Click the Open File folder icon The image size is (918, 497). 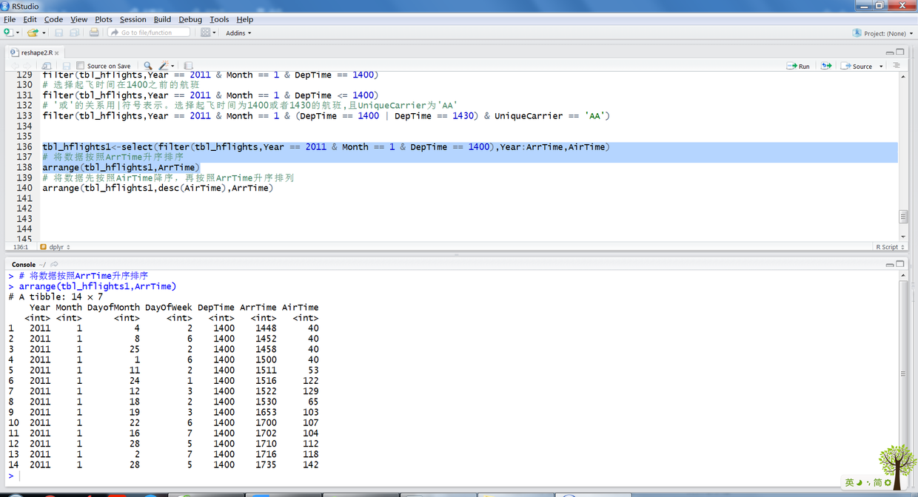[33, 33]
